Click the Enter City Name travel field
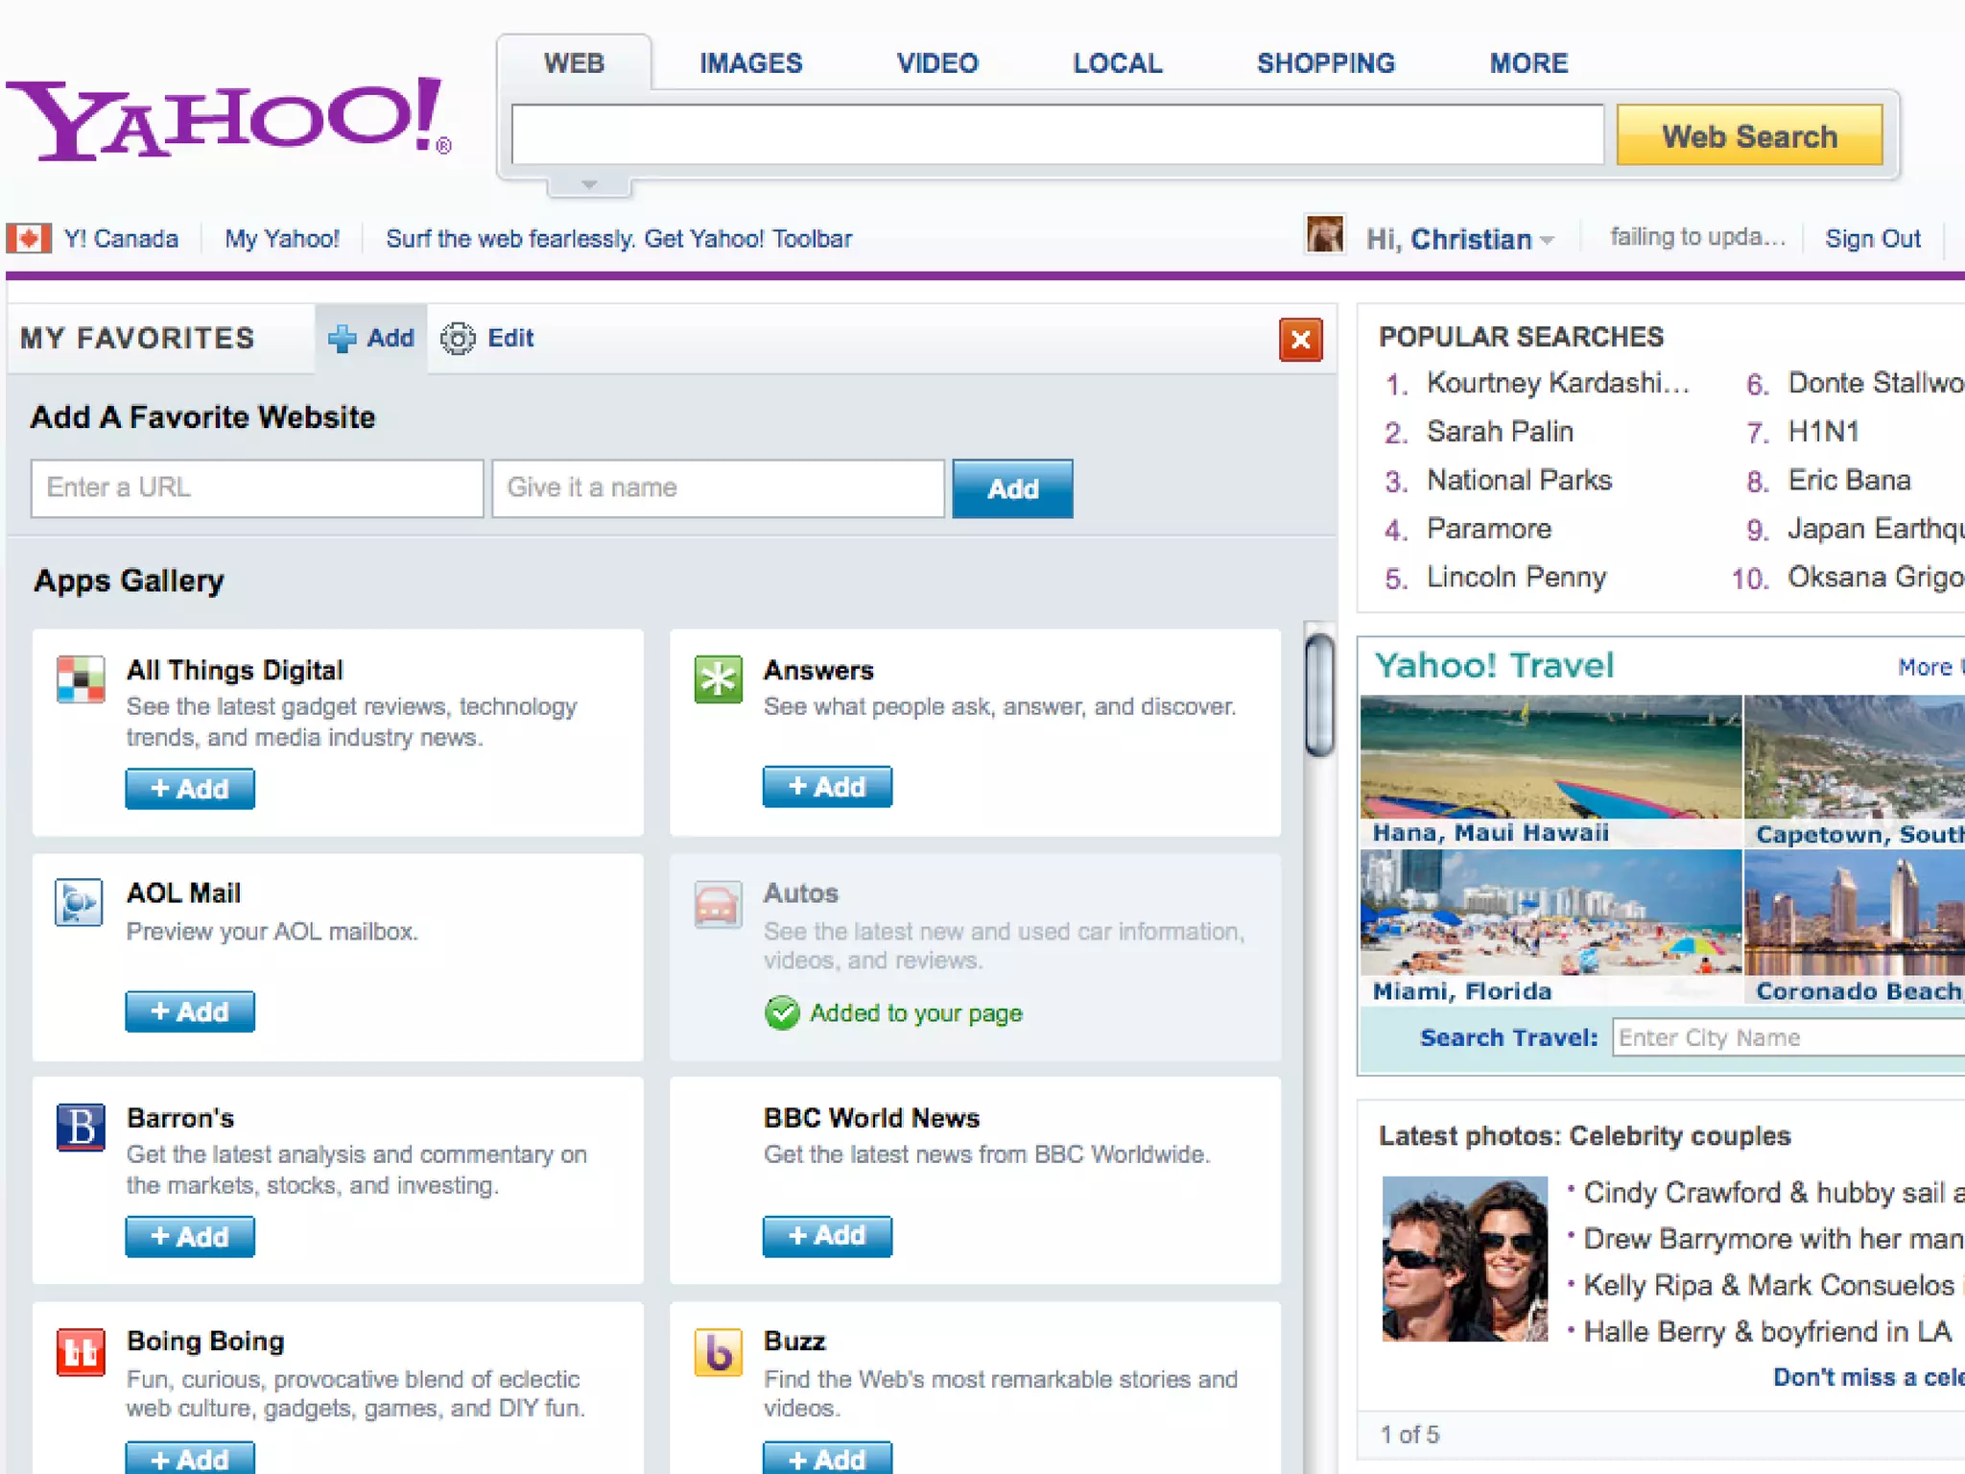This screenshot has width=1965, height=1474. [x=1788, y=1037]
